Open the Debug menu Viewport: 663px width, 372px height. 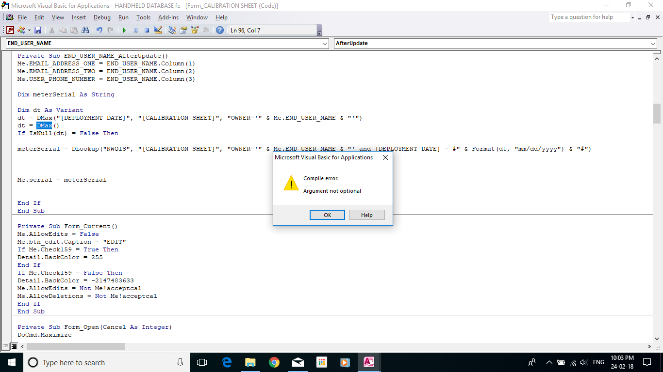click(x=102, y=17)
